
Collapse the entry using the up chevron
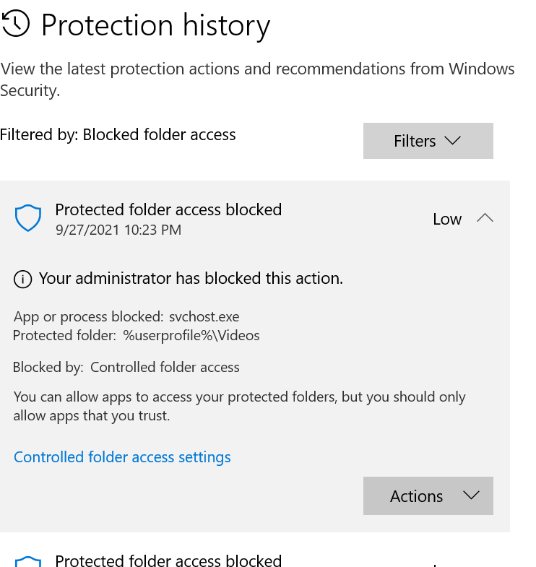click(x=485, y=218)
